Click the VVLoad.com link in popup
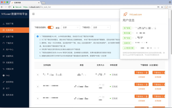 pos(135,14)
